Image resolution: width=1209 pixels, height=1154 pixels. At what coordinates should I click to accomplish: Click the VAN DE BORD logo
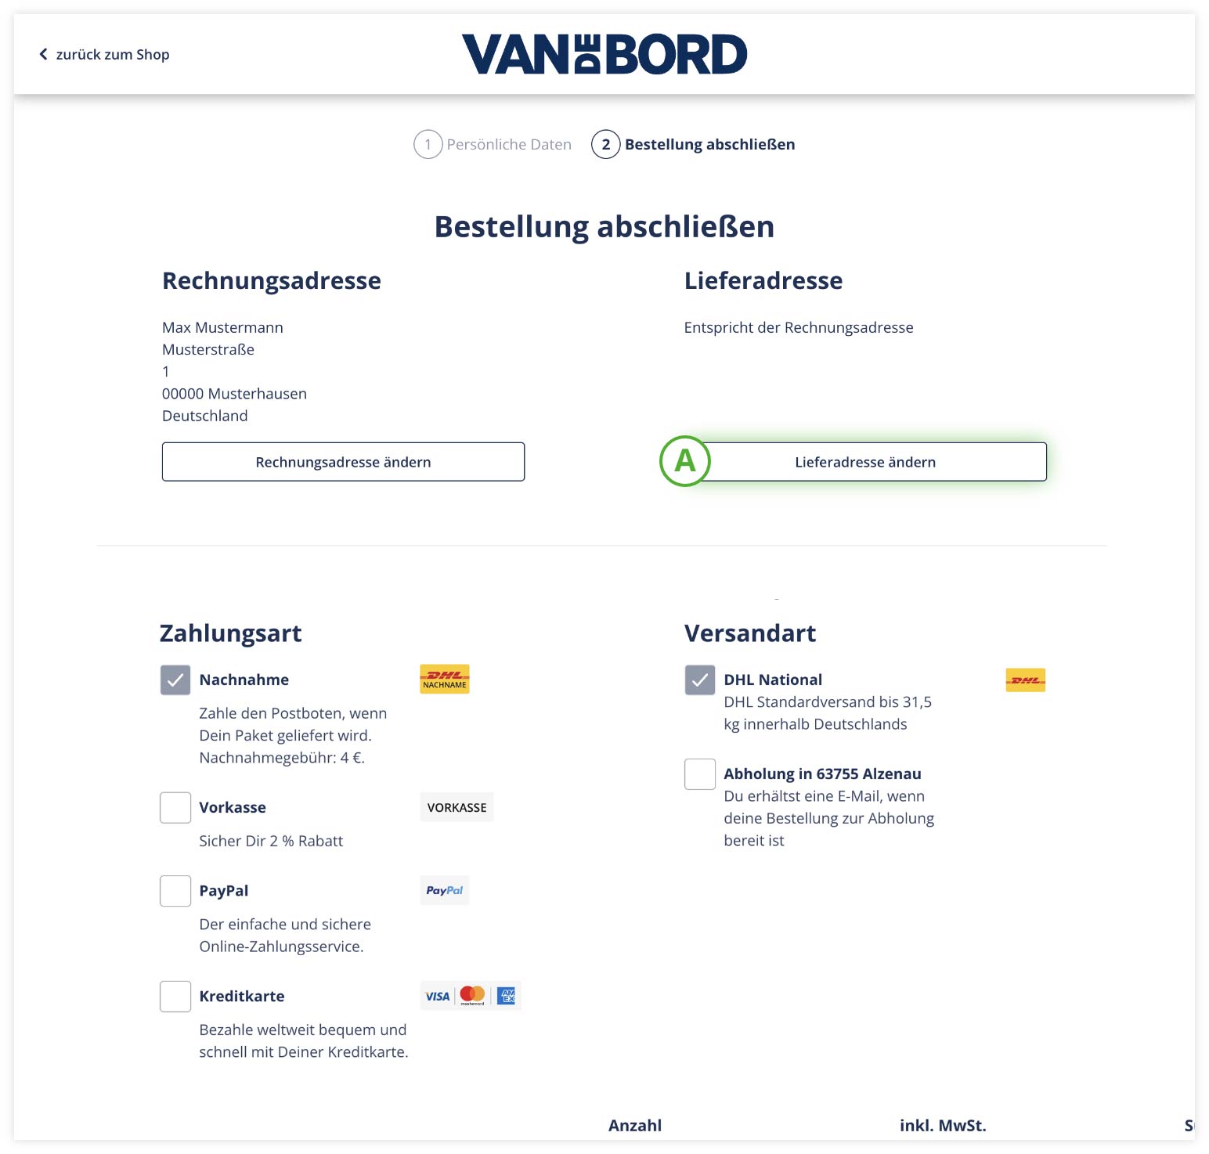coord(603,53)
